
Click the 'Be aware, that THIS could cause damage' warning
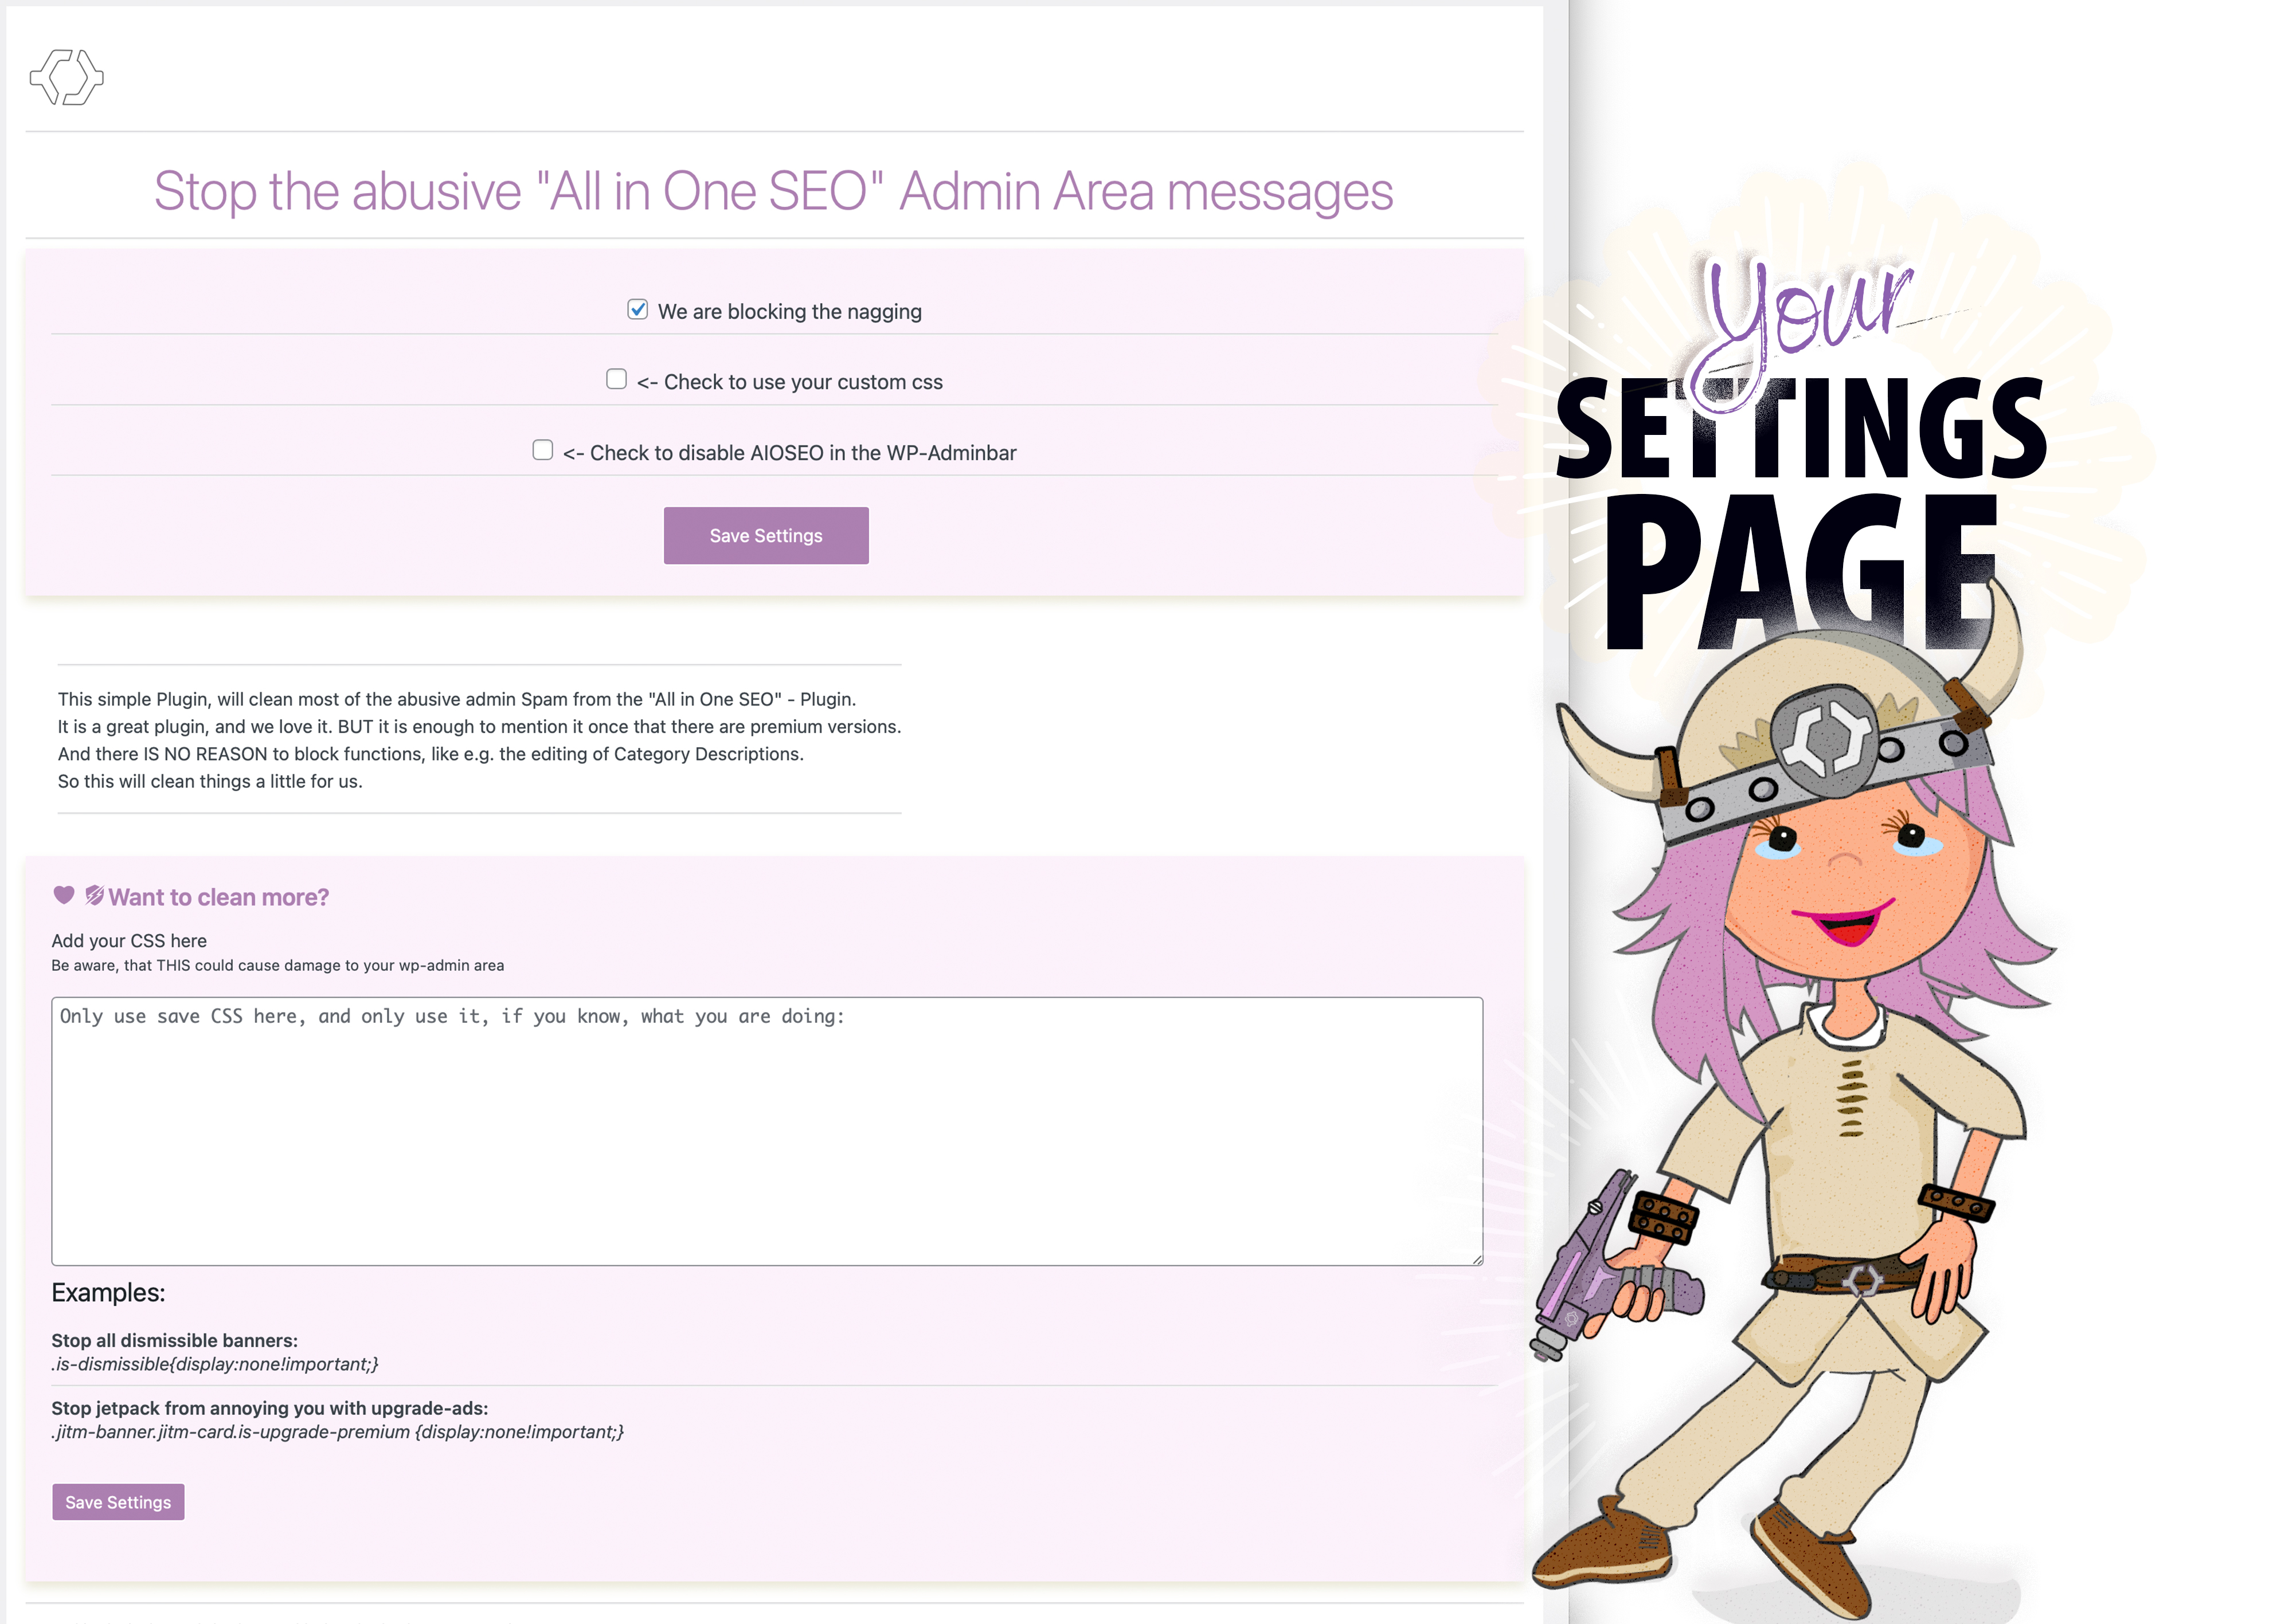[x=278, y=966]
